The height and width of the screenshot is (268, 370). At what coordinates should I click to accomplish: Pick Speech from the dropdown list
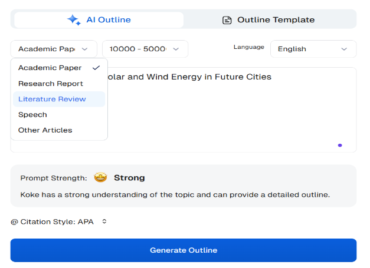(x=32, y=115)
